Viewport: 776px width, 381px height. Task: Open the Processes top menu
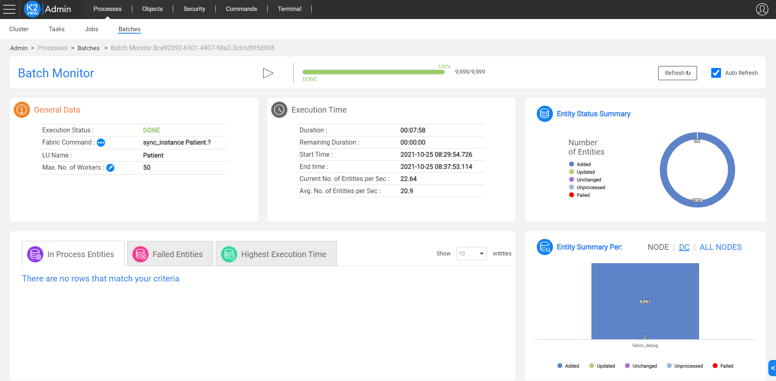(107, 9)
